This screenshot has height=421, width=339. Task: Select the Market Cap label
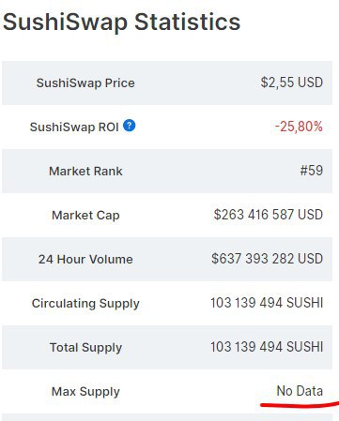[x=85, y=215]
